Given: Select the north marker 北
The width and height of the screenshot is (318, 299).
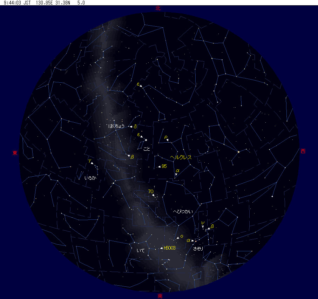Looking at the screenshot, I should point(158,8).
